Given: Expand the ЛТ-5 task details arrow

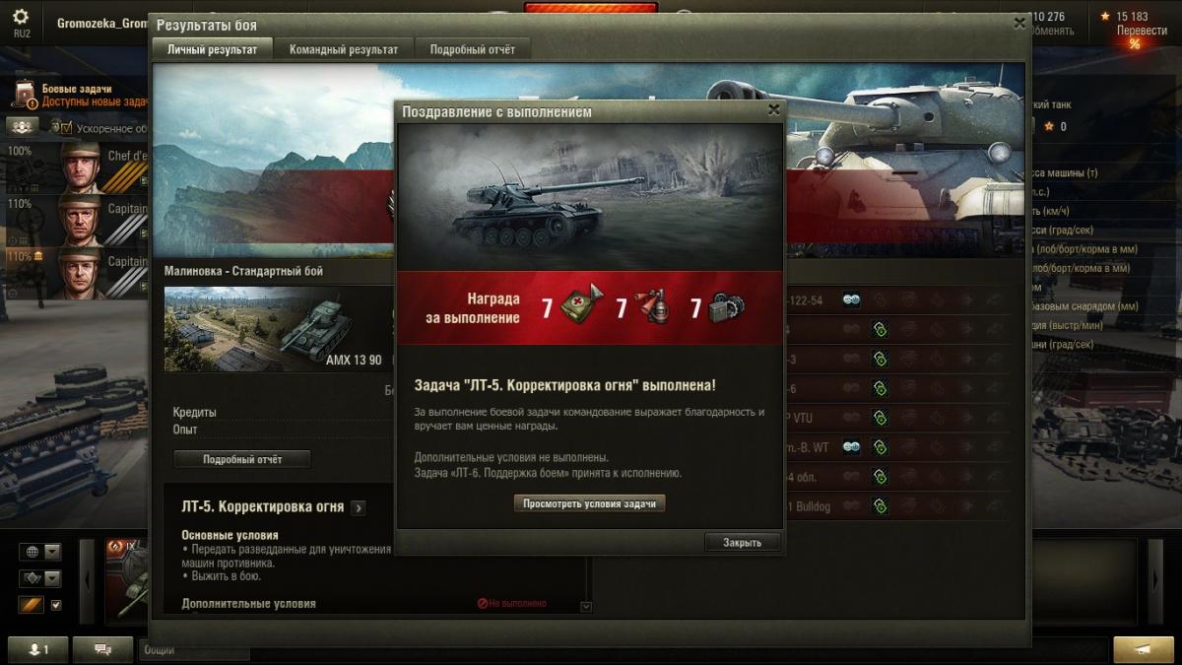Looking at the screenshot, I should (x=359, y=508).
